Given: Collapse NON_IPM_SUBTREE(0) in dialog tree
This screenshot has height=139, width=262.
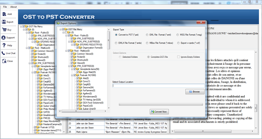Looking at the screenshot, I should (69, 42).
